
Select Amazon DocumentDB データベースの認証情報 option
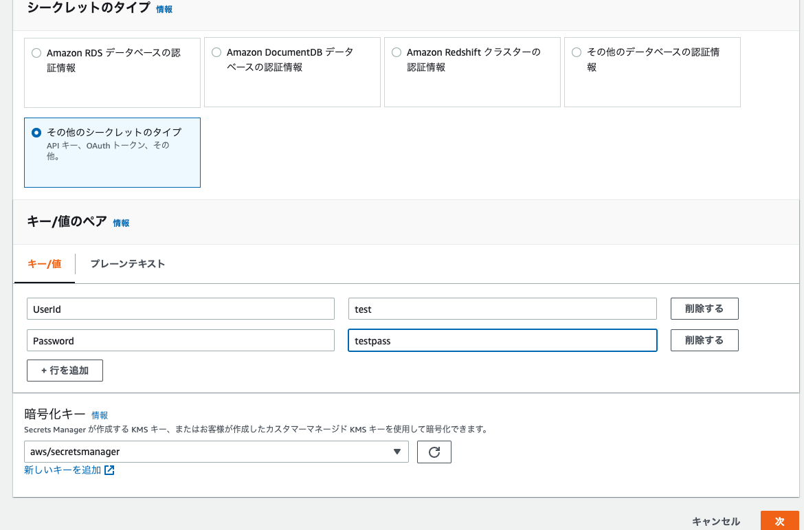(x=216, y=52)
